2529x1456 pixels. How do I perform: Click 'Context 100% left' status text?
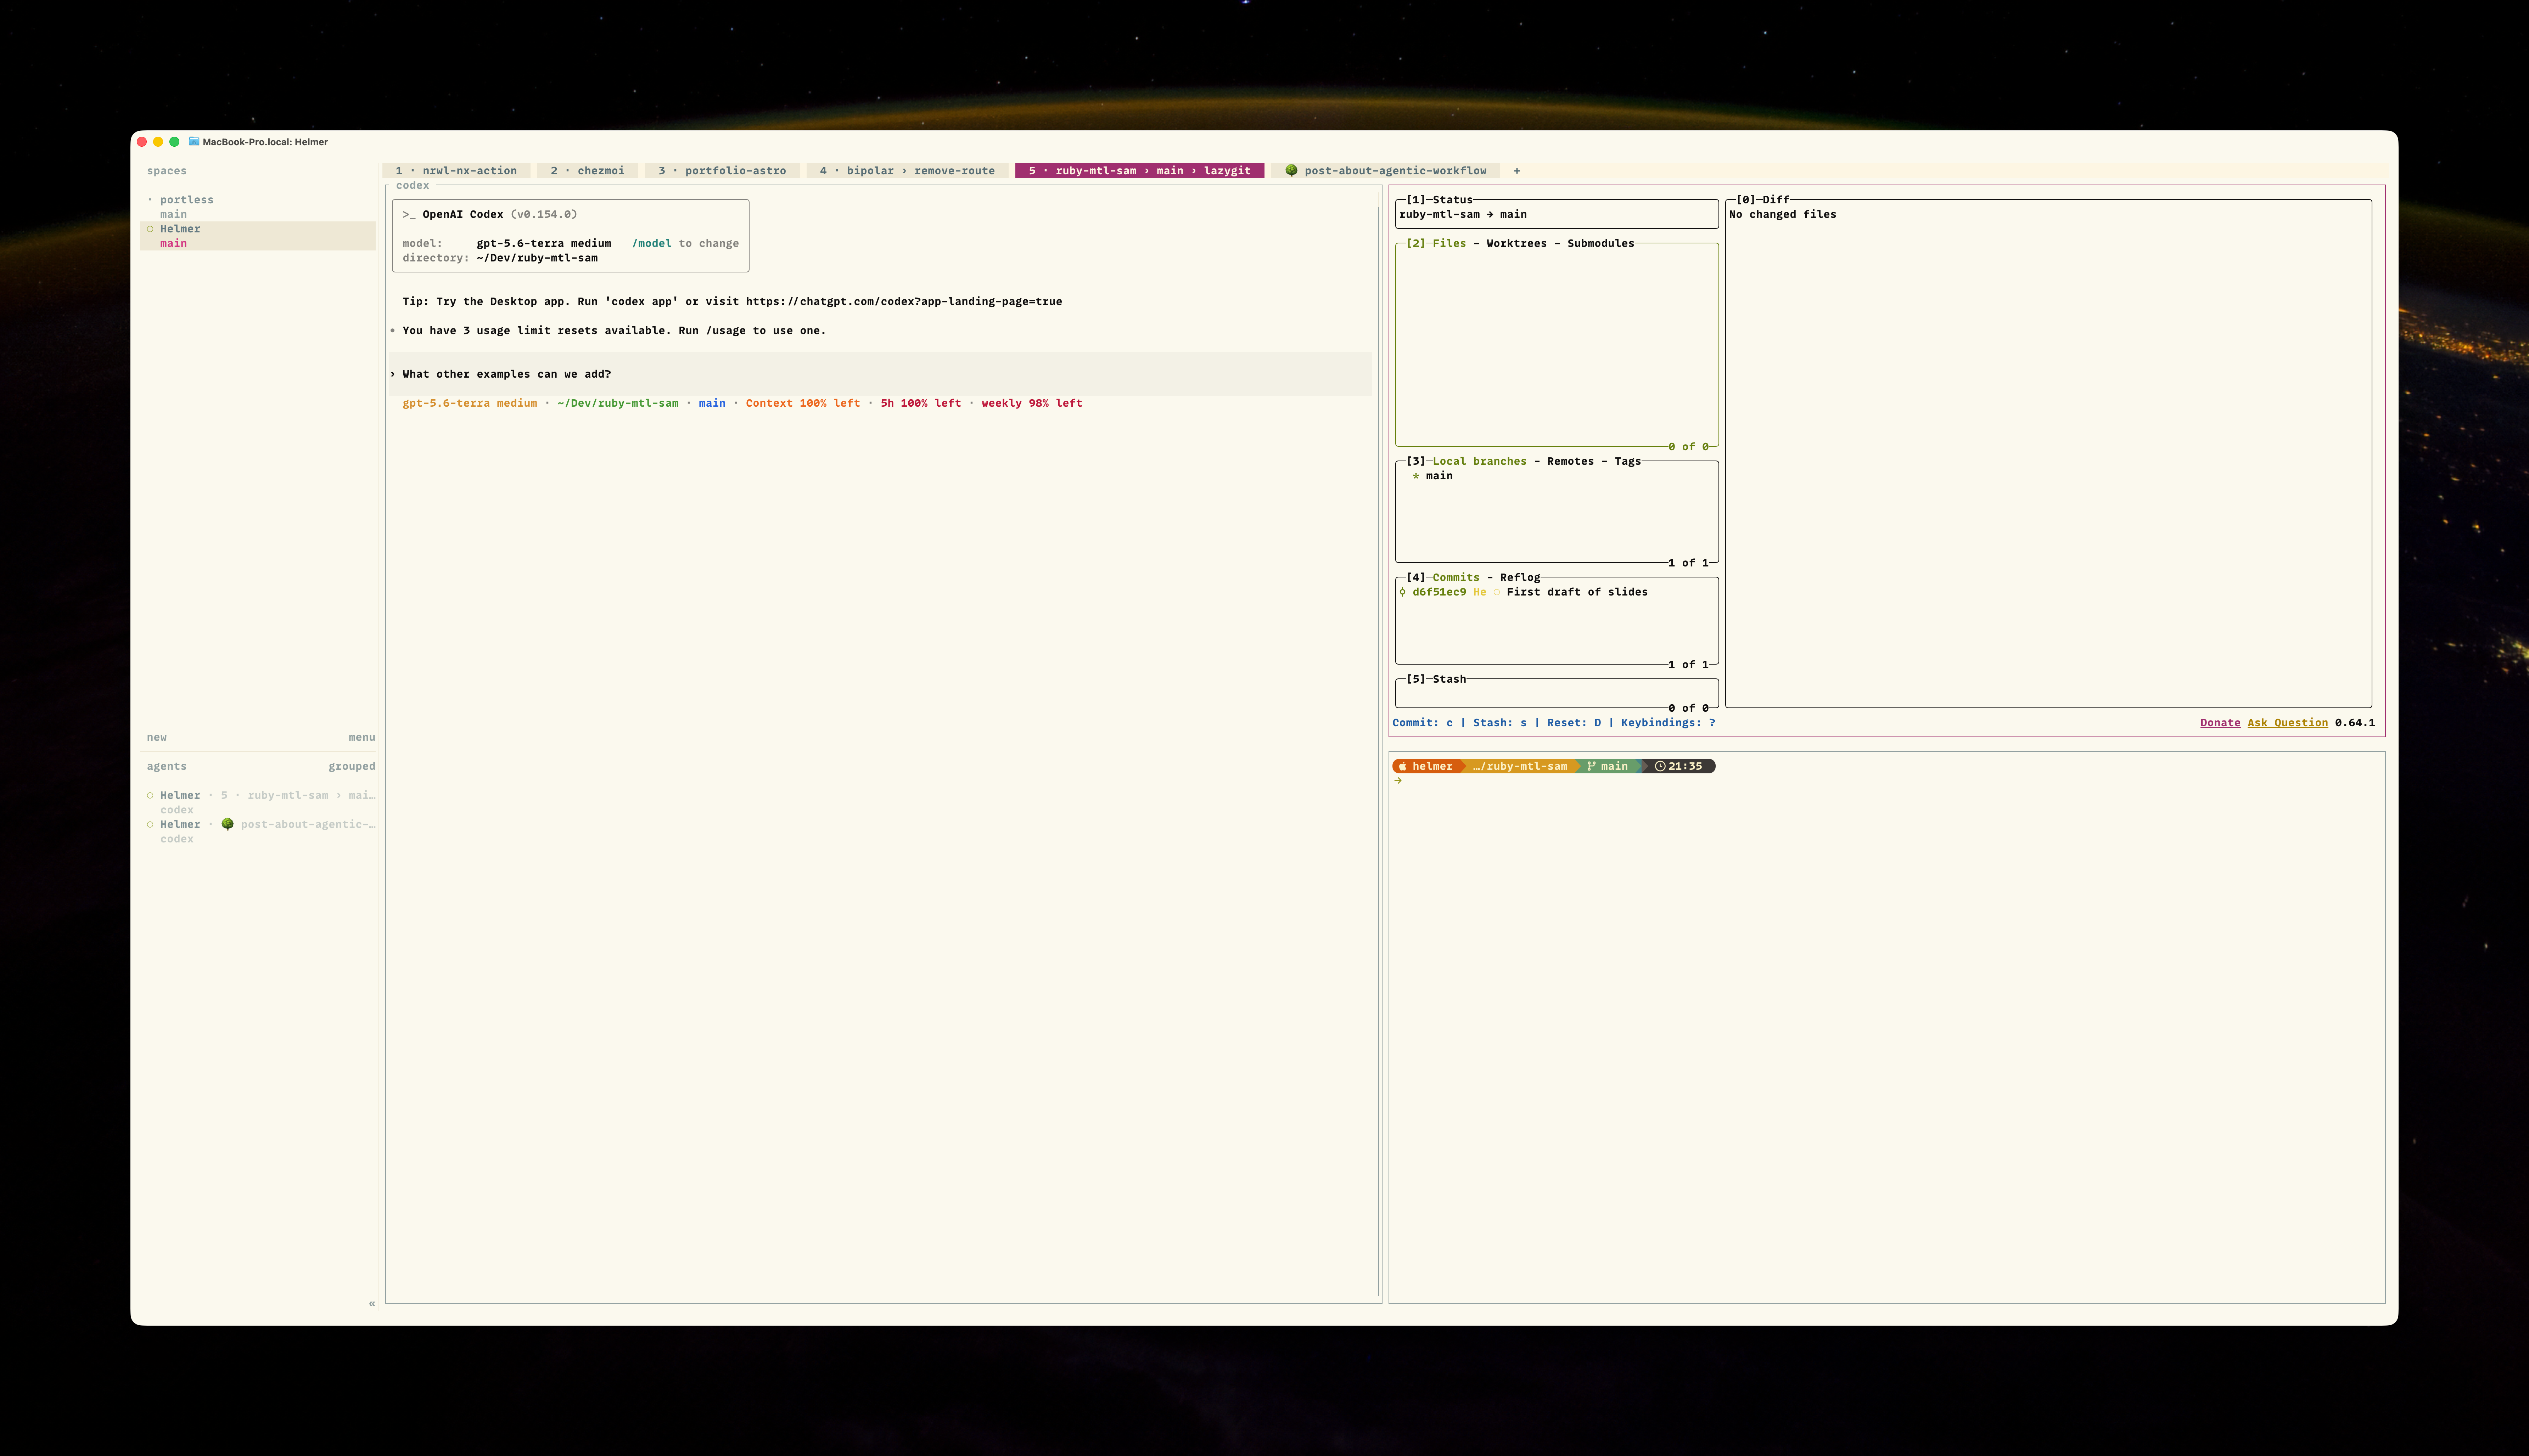click(802, 404)
